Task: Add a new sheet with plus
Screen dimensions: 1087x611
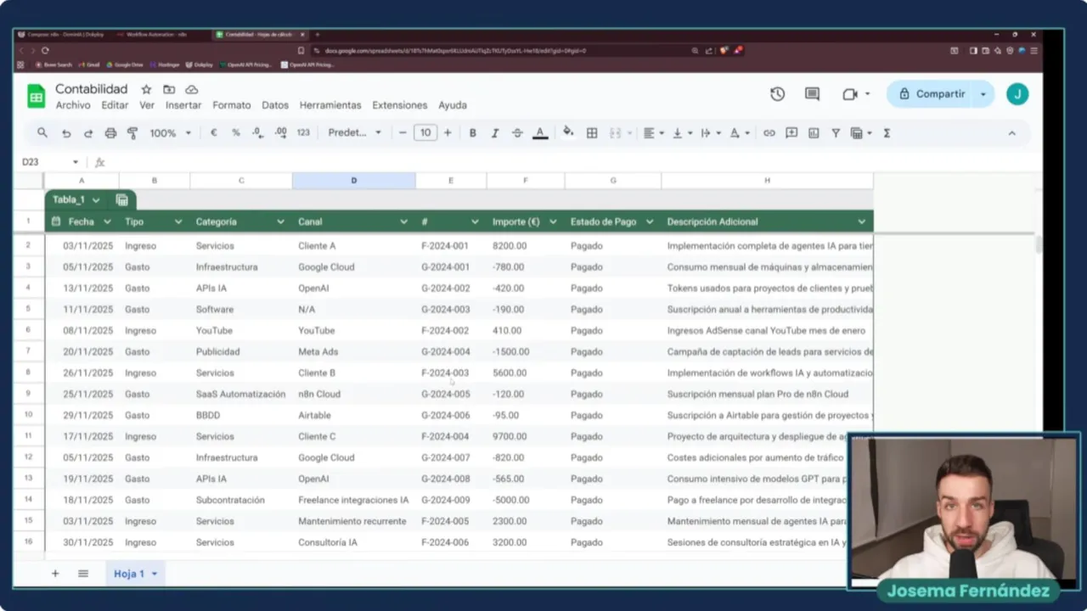Action: tap(55, 574)
